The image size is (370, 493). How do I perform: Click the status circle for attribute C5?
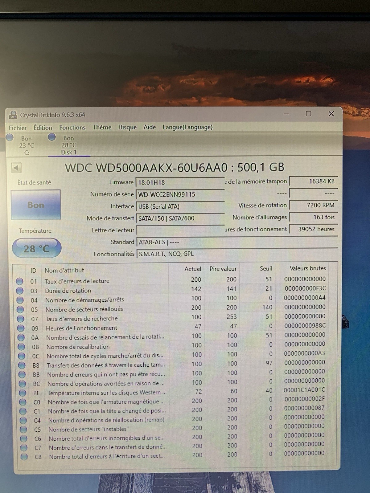point(23,430)
